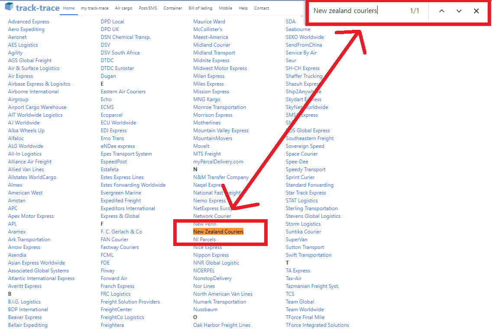
Task: Open the Southeastern Freight link
Action: 310,138
